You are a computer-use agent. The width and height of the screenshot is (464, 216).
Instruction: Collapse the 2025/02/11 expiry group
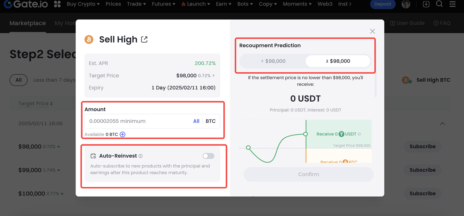click(442, 123)
